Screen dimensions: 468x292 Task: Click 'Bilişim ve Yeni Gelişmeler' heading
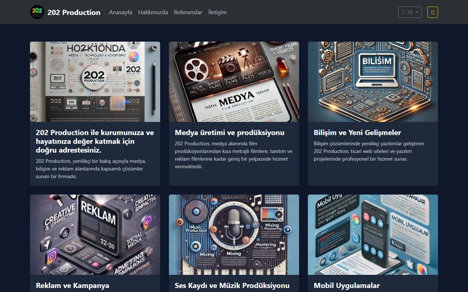[358, 132]
